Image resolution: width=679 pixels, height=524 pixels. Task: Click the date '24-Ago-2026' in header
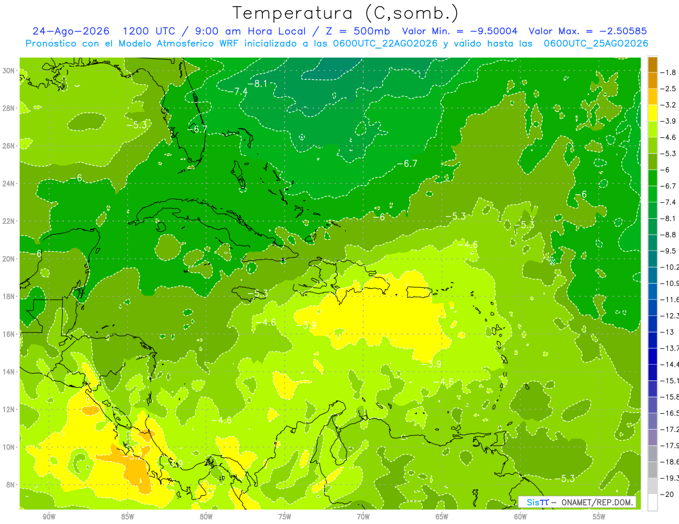(71, 31)
